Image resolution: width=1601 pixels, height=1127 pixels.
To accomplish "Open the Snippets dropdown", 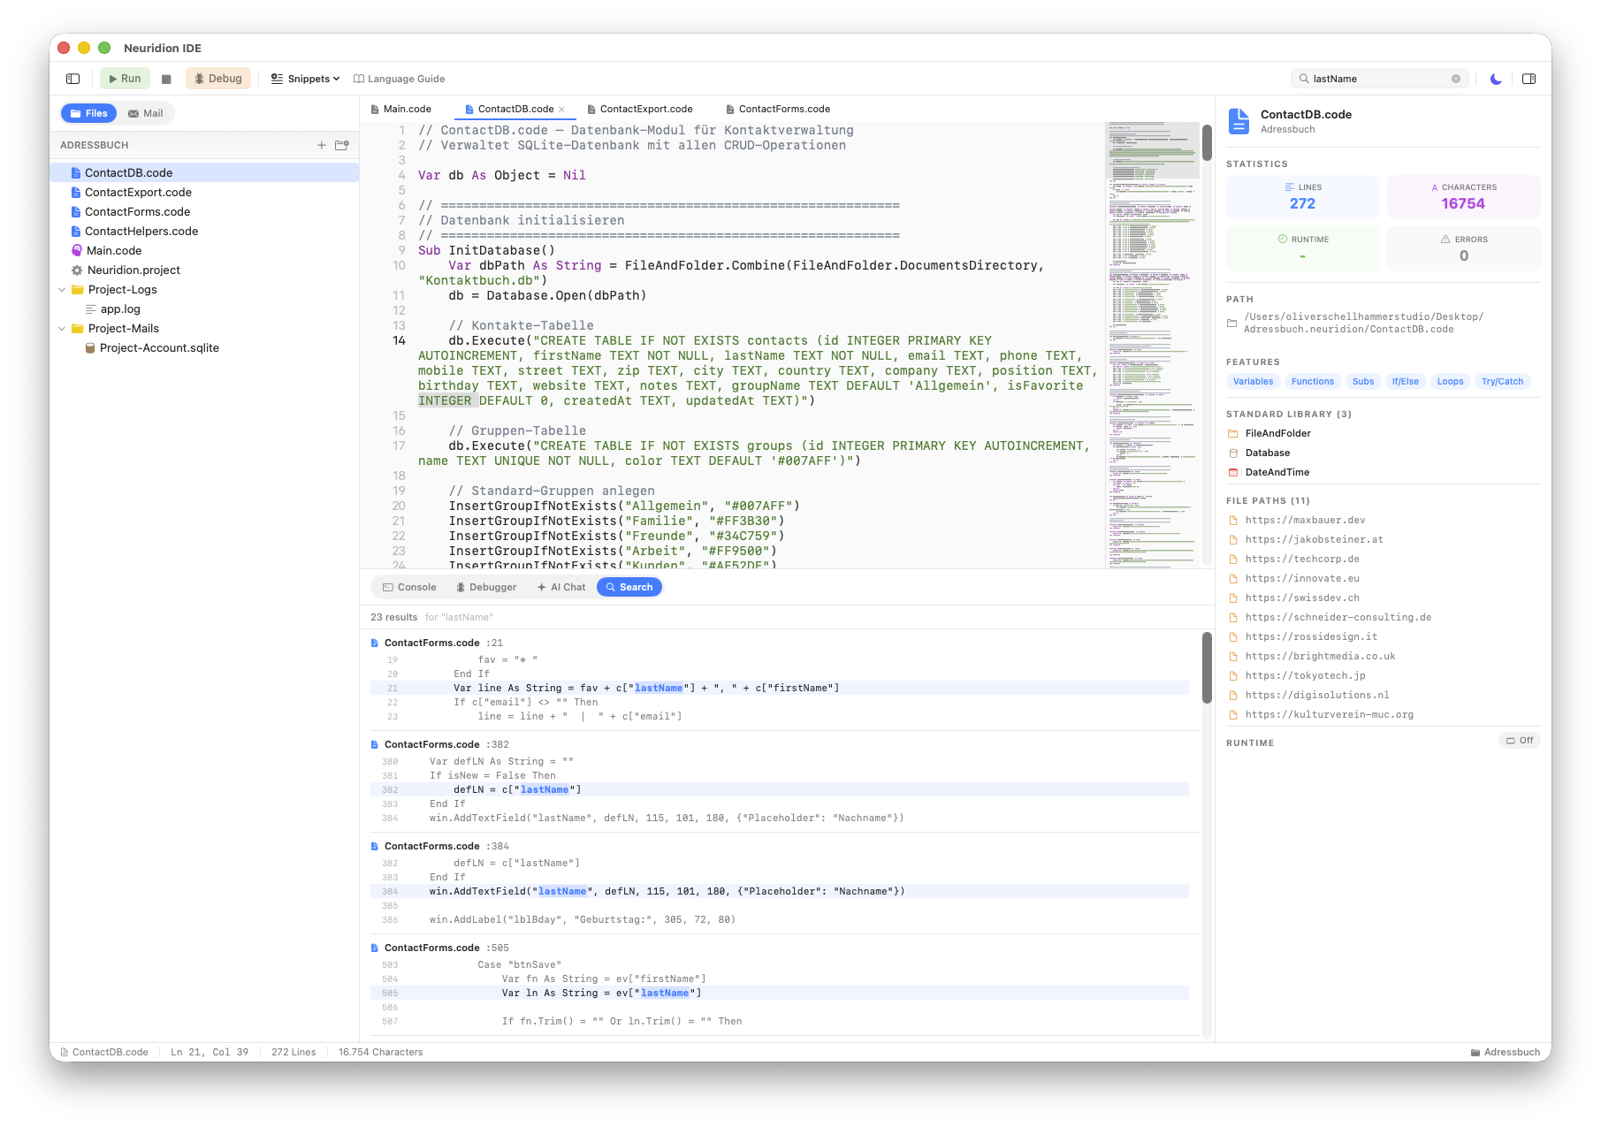I will tap(304, 78).
